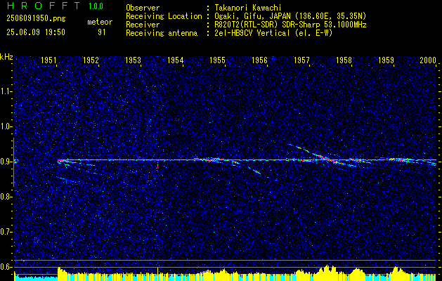Click time marker 1954

176,60
